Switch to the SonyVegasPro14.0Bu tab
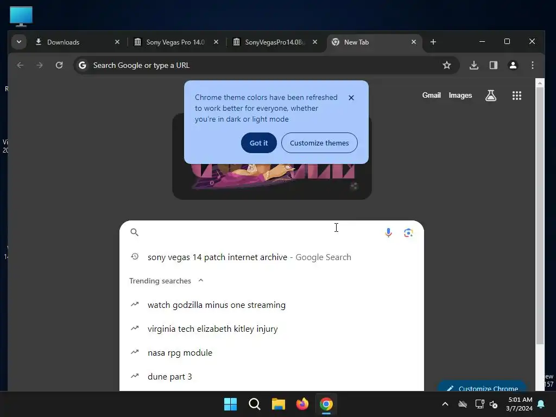The image size is (556, 417). pos(275,42)
